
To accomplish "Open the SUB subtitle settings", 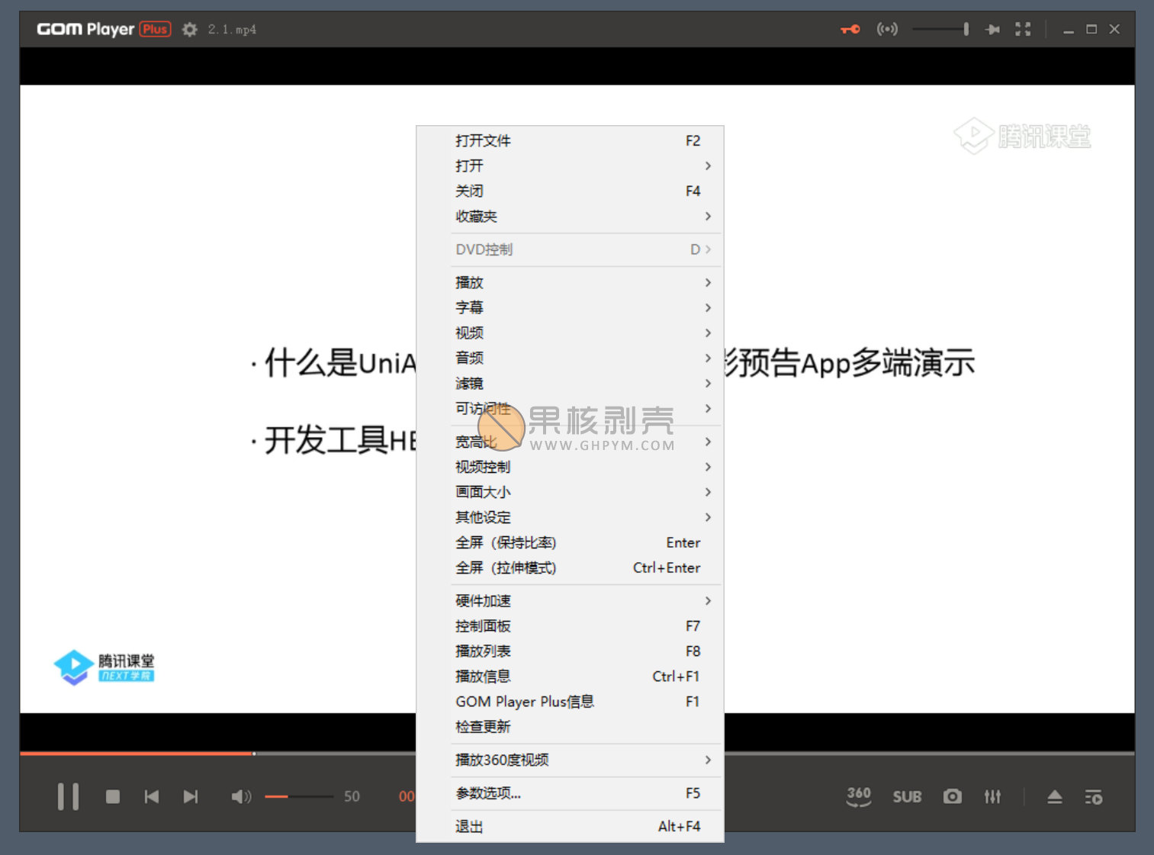I will 907,796.
